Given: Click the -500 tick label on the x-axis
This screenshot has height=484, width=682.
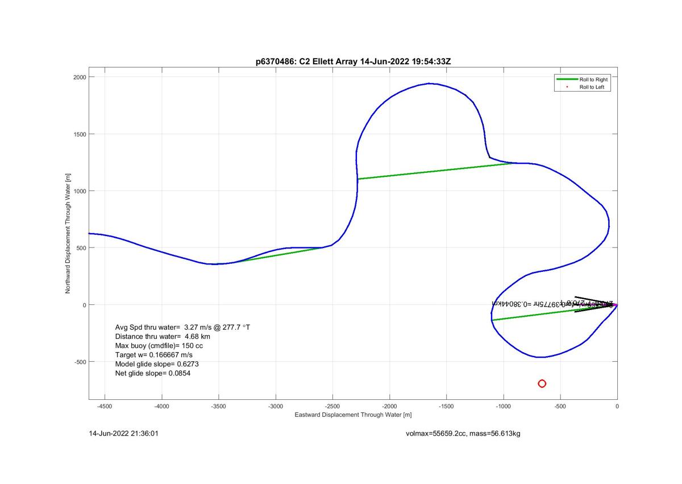Looking at the screenshot, I should (560, 406).
